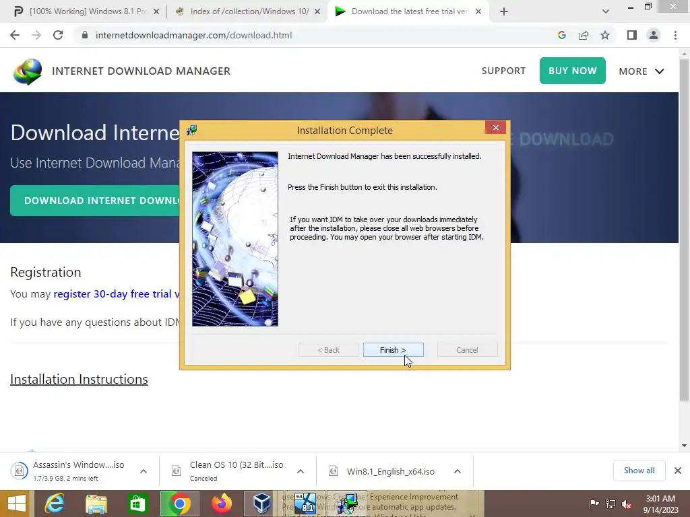Close the Installation Complete dialog with X
Image resolution: width=690 pixels, height=517 pixels.
(x=495, y=127)
